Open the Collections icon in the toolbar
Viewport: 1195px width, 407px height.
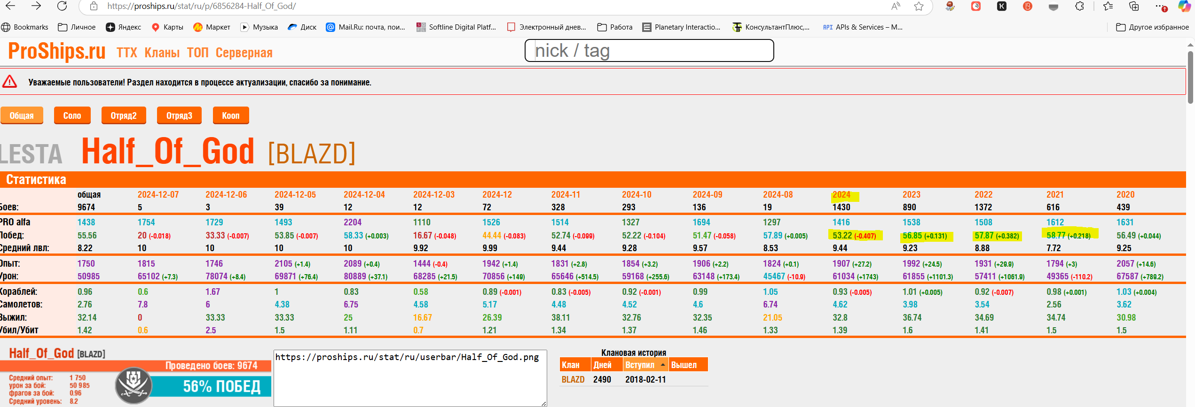(1134, 6)
